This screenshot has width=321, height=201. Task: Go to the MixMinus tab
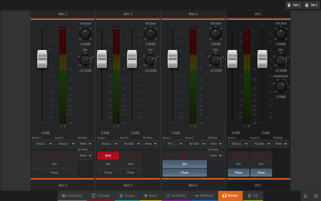coord(204,195)
